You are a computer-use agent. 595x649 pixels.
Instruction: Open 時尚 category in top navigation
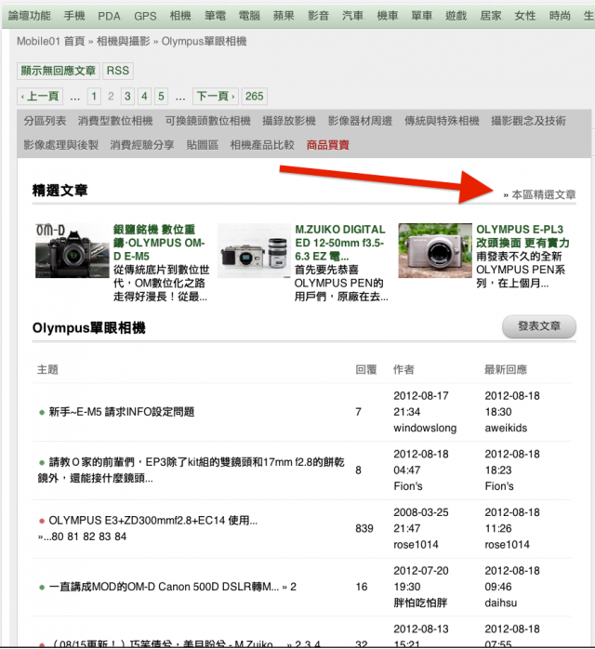560,16
